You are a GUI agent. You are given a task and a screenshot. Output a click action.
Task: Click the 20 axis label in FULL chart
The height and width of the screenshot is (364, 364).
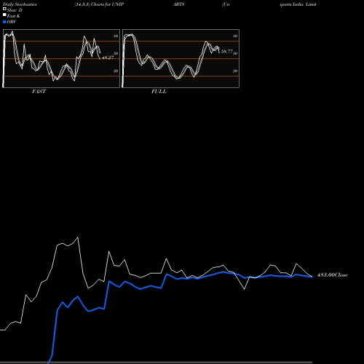tap(235, 71)
